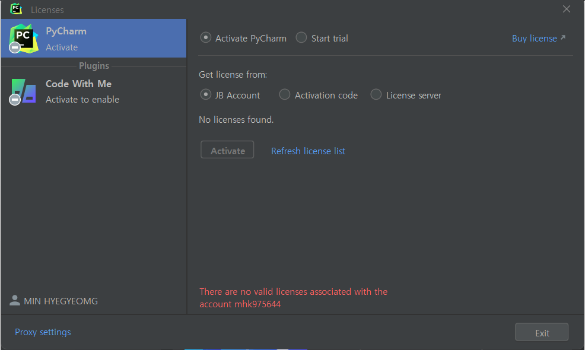
Task: Select JB Account as license source
Action: [205, 95]
